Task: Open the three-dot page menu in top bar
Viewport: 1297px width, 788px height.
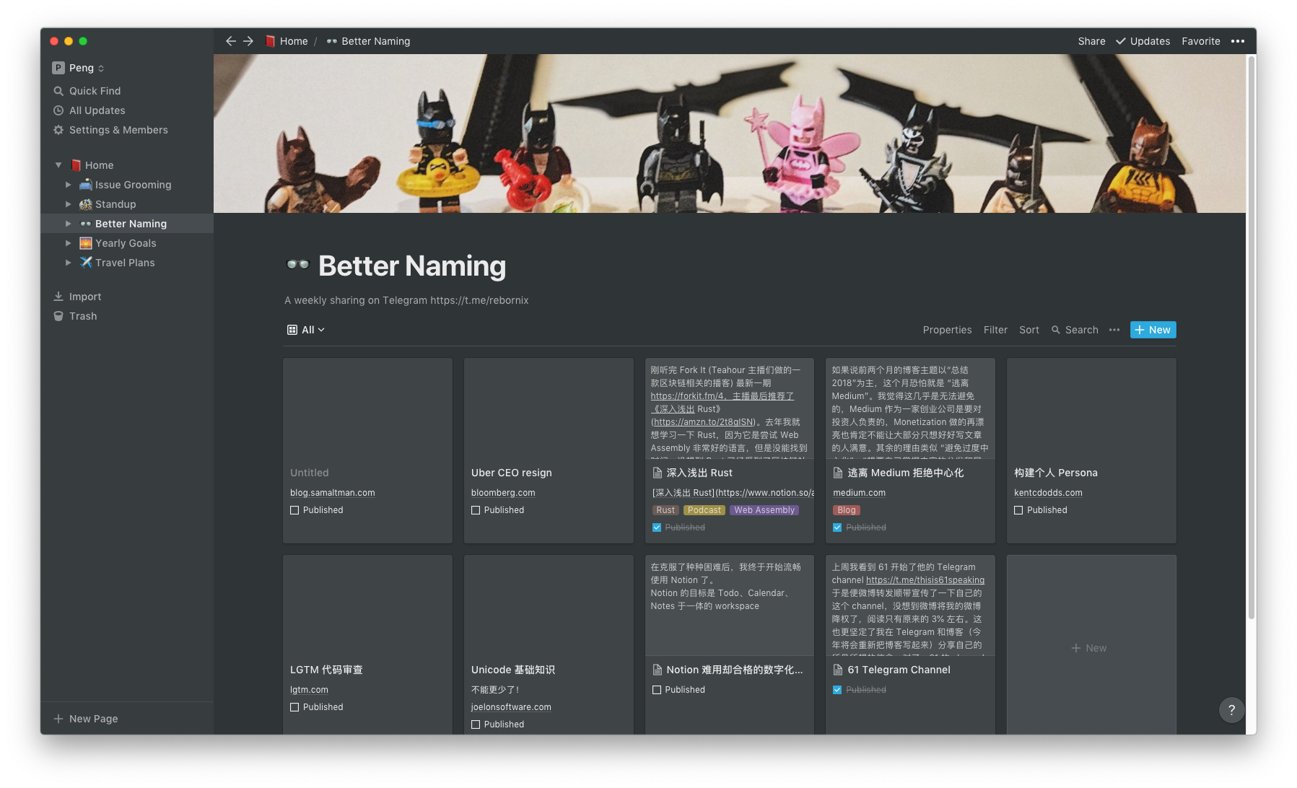Action: coord(1238,41)
